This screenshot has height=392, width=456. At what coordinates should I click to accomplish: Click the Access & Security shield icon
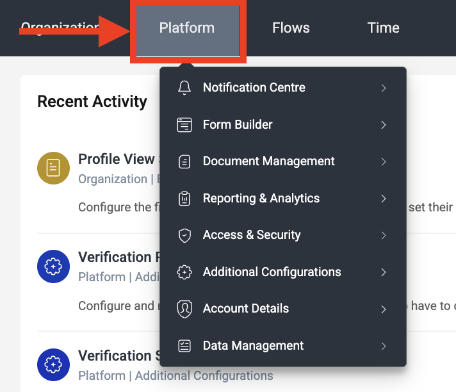coord(184,235)
